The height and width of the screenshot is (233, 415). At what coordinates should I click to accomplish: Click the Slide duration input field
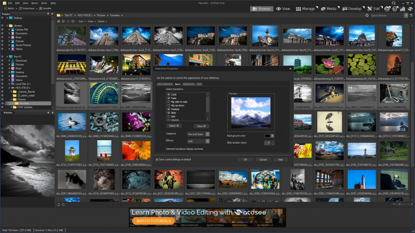[x=267, y=142]
